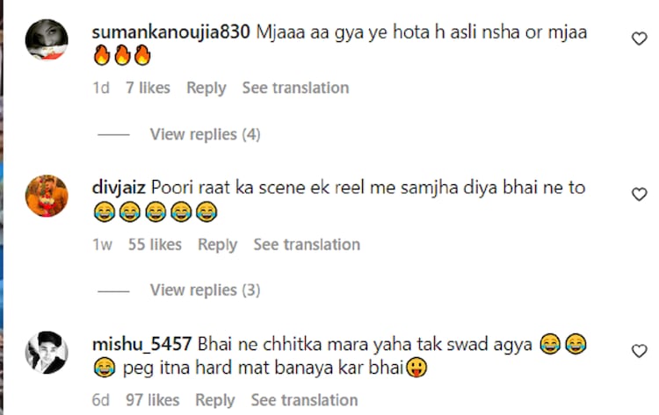
Task: Expand View replies (4) thread
Action: pos(205,134)
